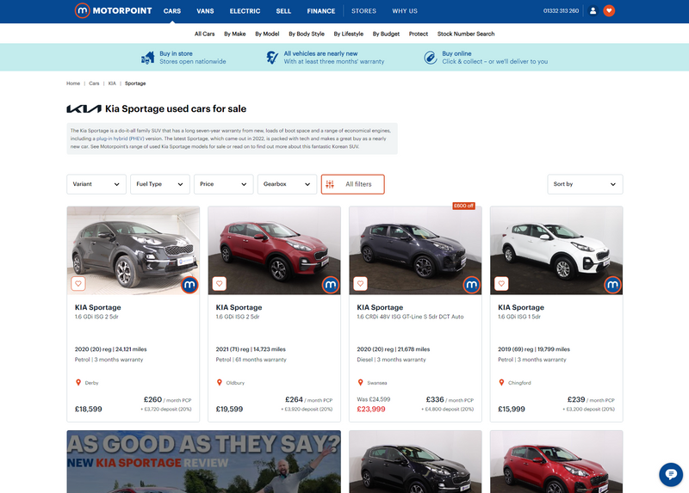
Task: Select By Make in the submenu
Action: click(x=234, y=34)
